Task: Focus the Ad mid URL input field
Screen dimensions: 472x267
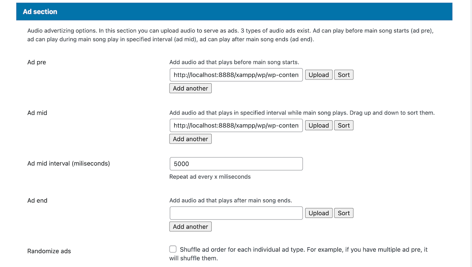Action: pos(236,125)
